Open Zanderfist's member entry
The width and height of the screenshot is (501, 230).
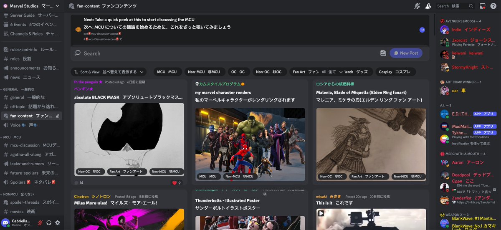click(x=467, y=200)
